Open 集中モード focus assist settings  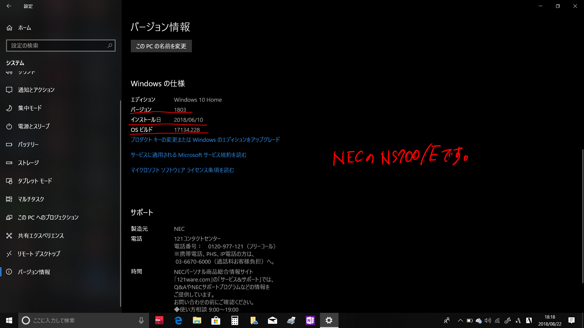click(x=30, y=108)
